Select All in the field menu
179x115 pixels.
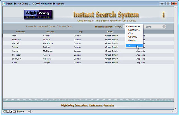(x=134, y=45)
